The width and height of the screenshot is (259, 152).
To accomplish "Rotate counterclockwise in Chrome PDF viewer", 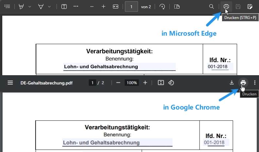I will point(171,83).
